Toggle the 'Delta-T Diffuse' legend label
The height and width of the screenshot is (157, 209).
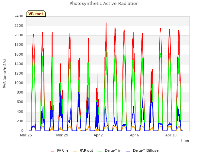pos(146,150)
